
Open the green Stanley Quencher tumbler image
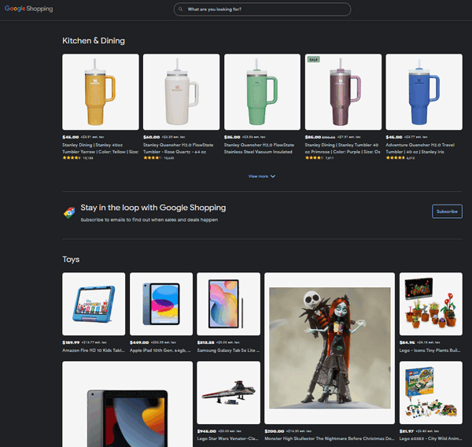click(262, 92)
